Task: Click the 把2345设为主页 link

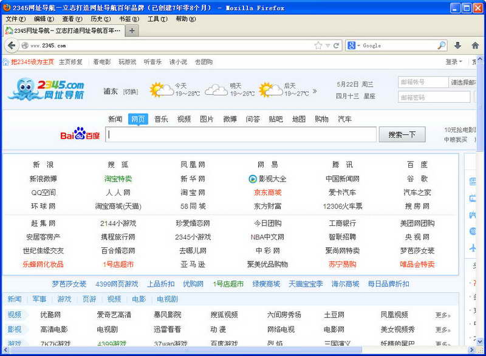Action: [32, 62]
